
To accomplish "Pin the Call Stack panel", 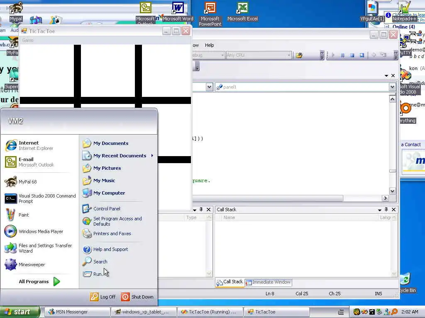I will (x=386, y=210).
